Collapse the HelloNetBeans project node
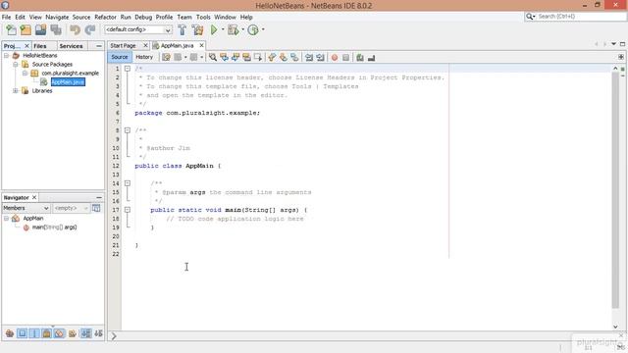Viewport: 628px width, 353px height. tap(7, 56)
